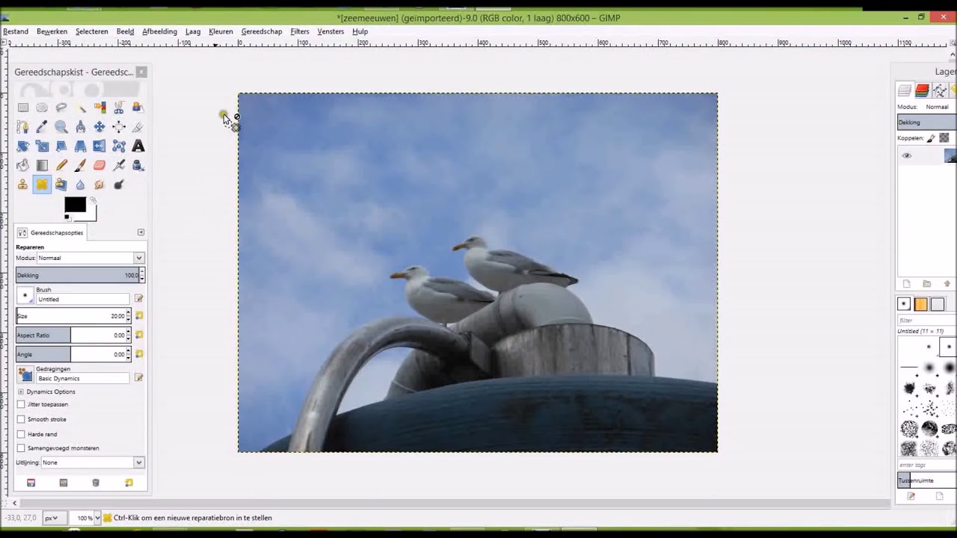
Task: Open the Bestand menu
Action: click(x=16, y=31)
